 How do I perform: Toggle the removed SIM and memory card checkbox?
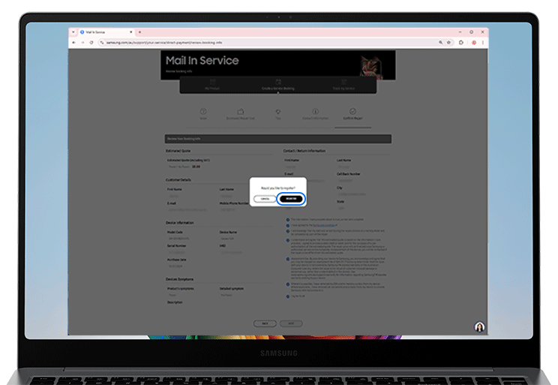288,284
